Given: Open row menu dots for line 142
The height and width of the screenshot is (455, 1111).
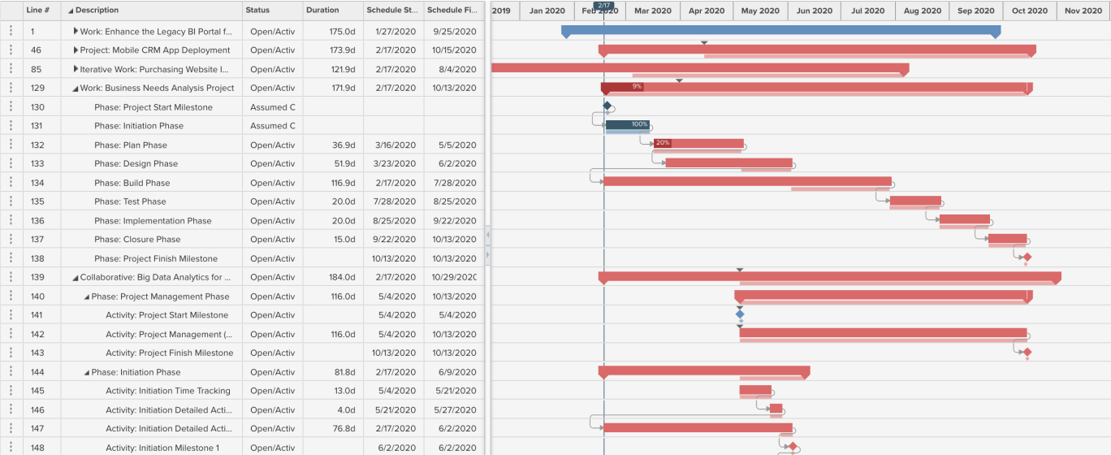Looking at the screenshot, I should (x=11, y=334).
